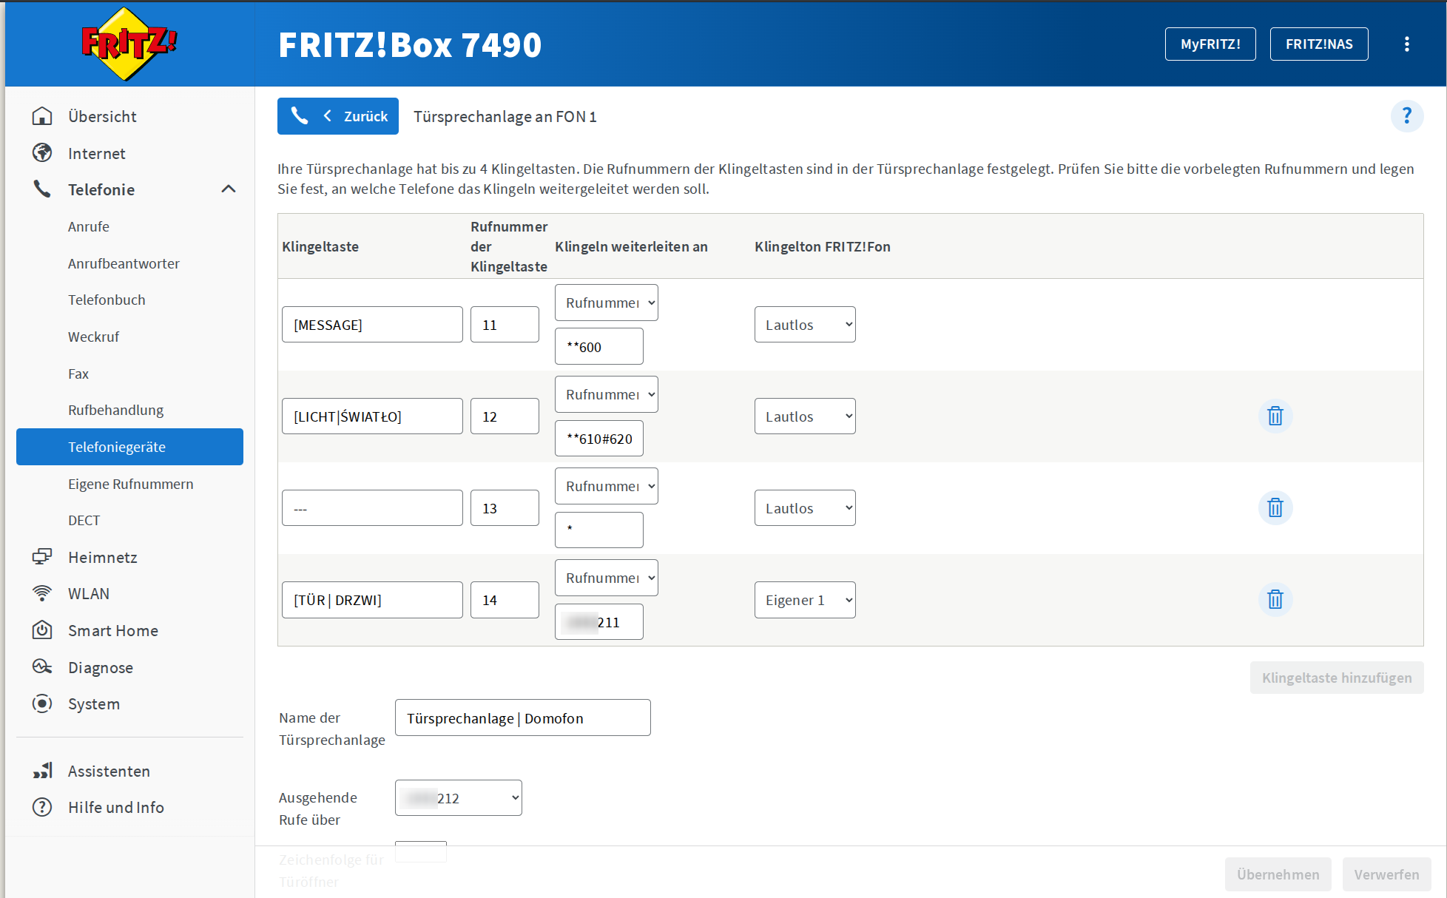1447x898 pixels.
Task: Delete the bell button row with number 13
Action: (1275, 507)
